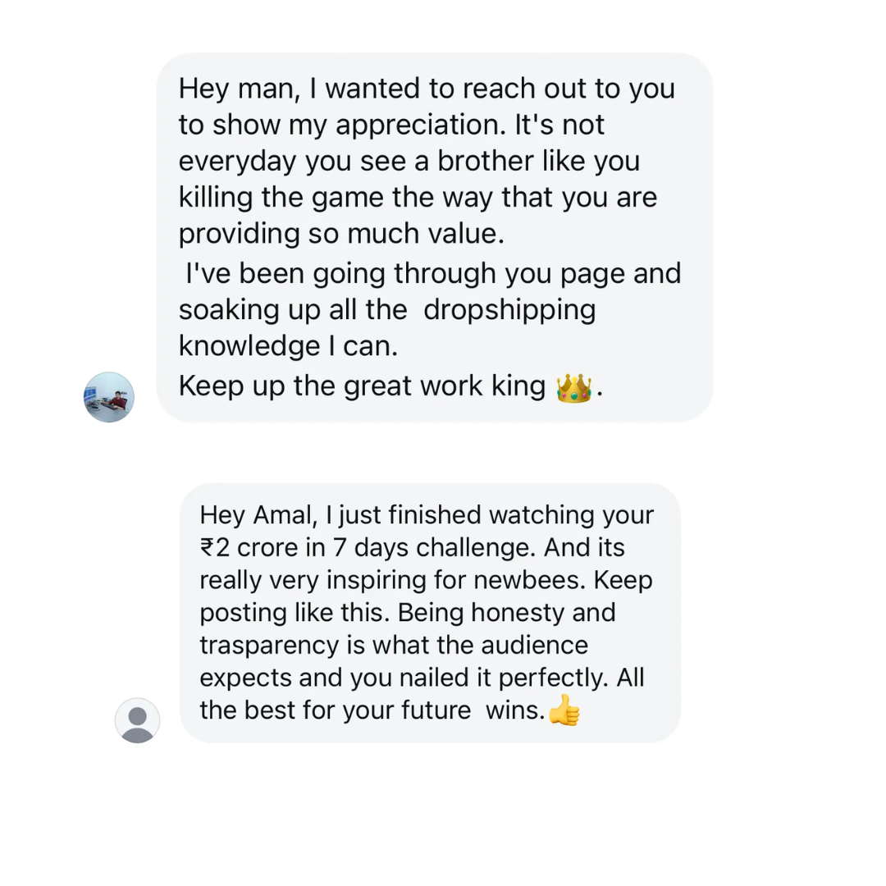Click "providing so much value" line

click(341, 235)
